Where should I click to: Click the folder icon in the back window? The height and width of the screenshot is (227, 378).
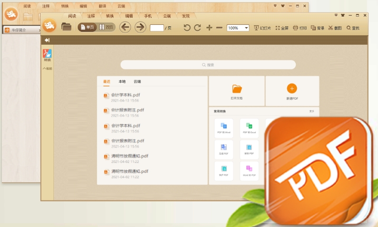click(x=28, y=17)
